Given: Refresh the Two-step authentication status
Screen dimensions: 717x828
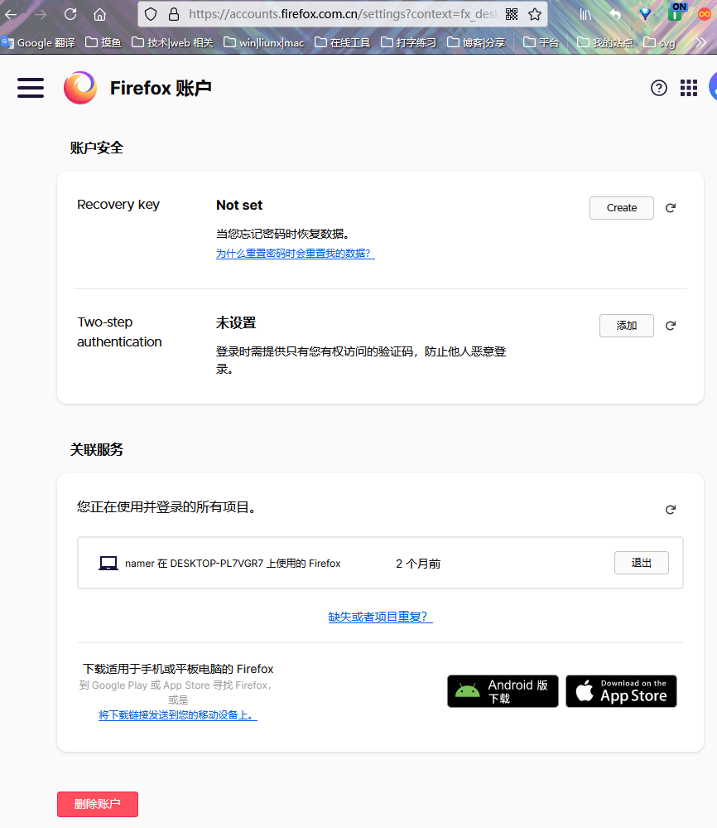Looking at the screenshot, I should tap(671, 326).
